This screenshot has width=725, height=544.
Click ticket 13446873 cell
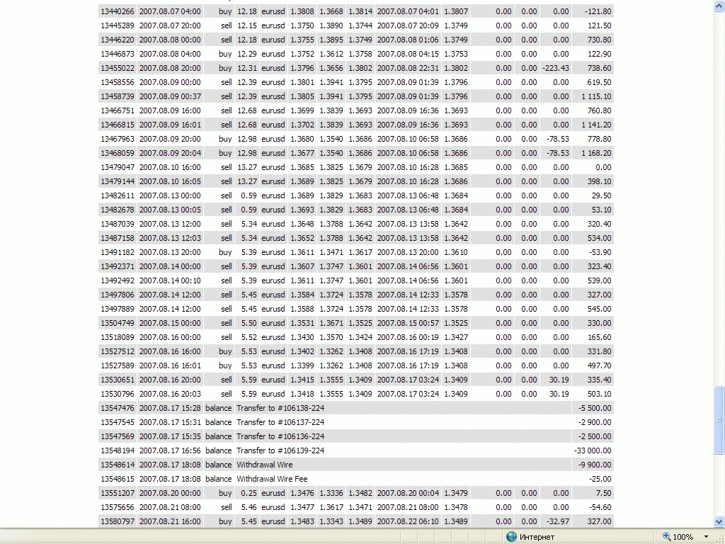118,54
